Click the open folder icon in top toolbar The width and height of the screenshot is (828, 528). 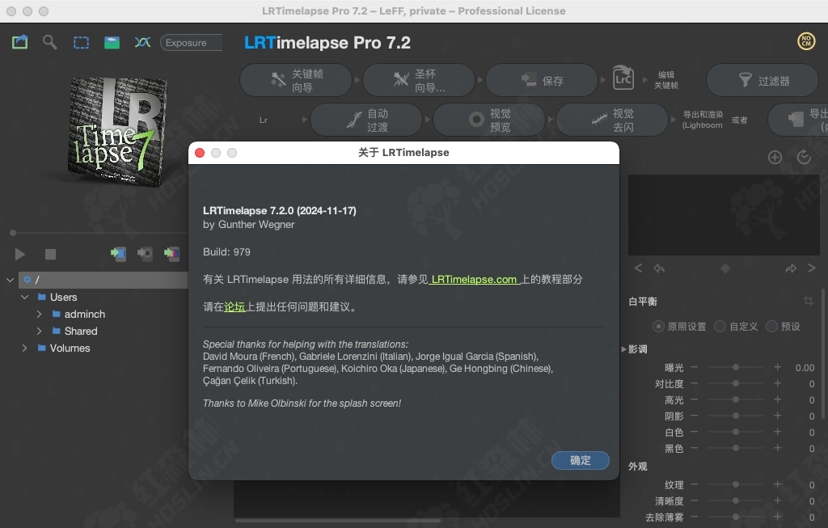[x=20, y=42]
